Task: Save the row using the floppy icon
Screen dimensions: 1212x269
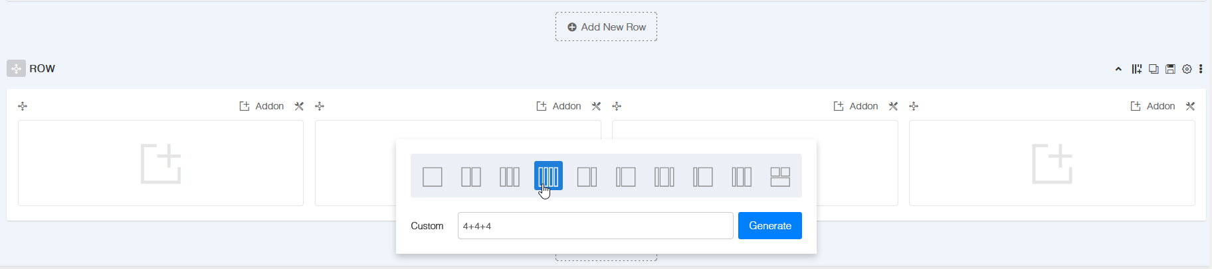Action: point(1170,69)
